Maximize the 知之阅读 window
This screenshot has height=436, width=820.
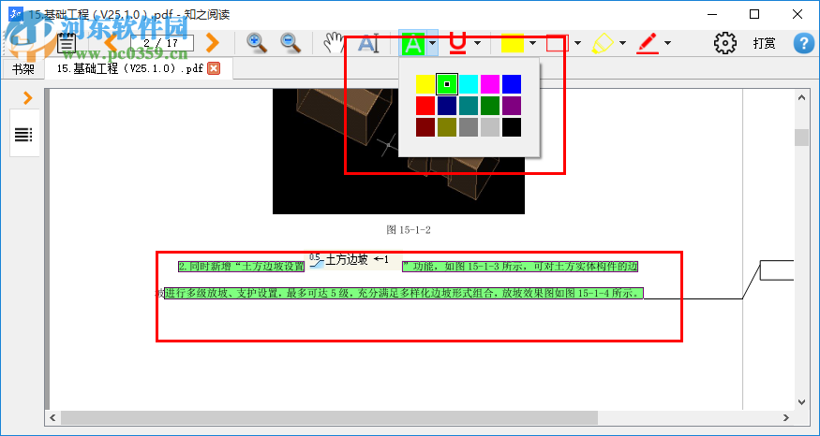[754, 14]
